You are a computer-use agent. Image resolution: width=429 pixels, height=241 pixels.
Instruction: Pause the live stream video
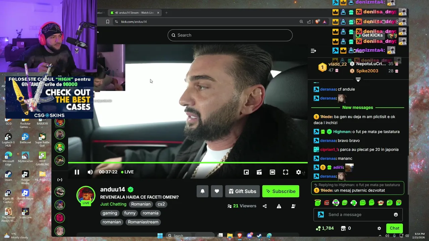pos(77,172)
